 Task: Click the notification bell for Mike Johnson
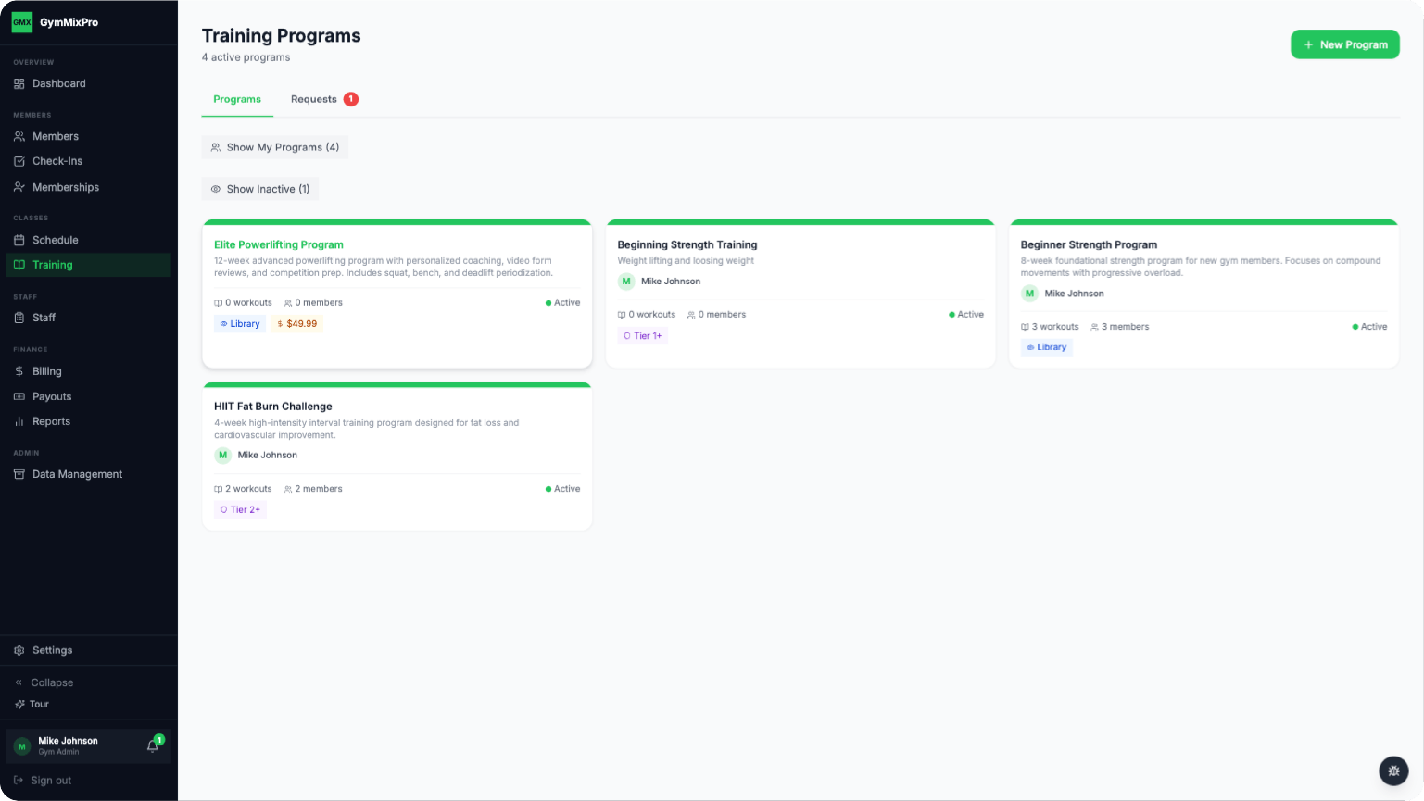(152, 745)
